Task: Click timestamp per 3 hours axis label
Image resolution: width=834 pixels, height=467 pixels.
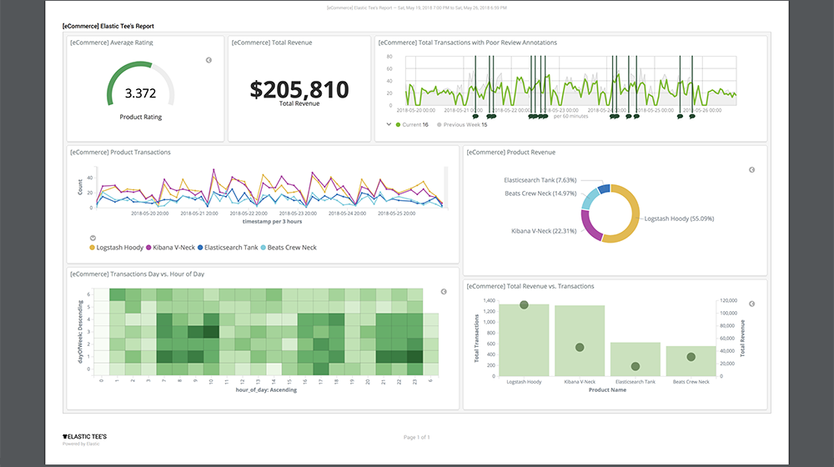Action: click(273, 221)
